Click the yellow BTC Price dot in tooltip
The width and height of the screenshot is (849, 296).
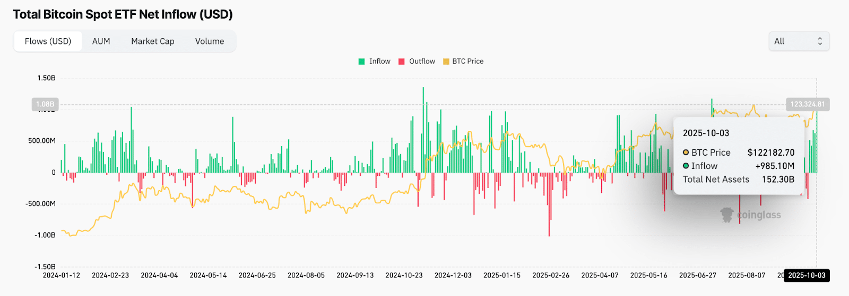(x=686, y=153)
